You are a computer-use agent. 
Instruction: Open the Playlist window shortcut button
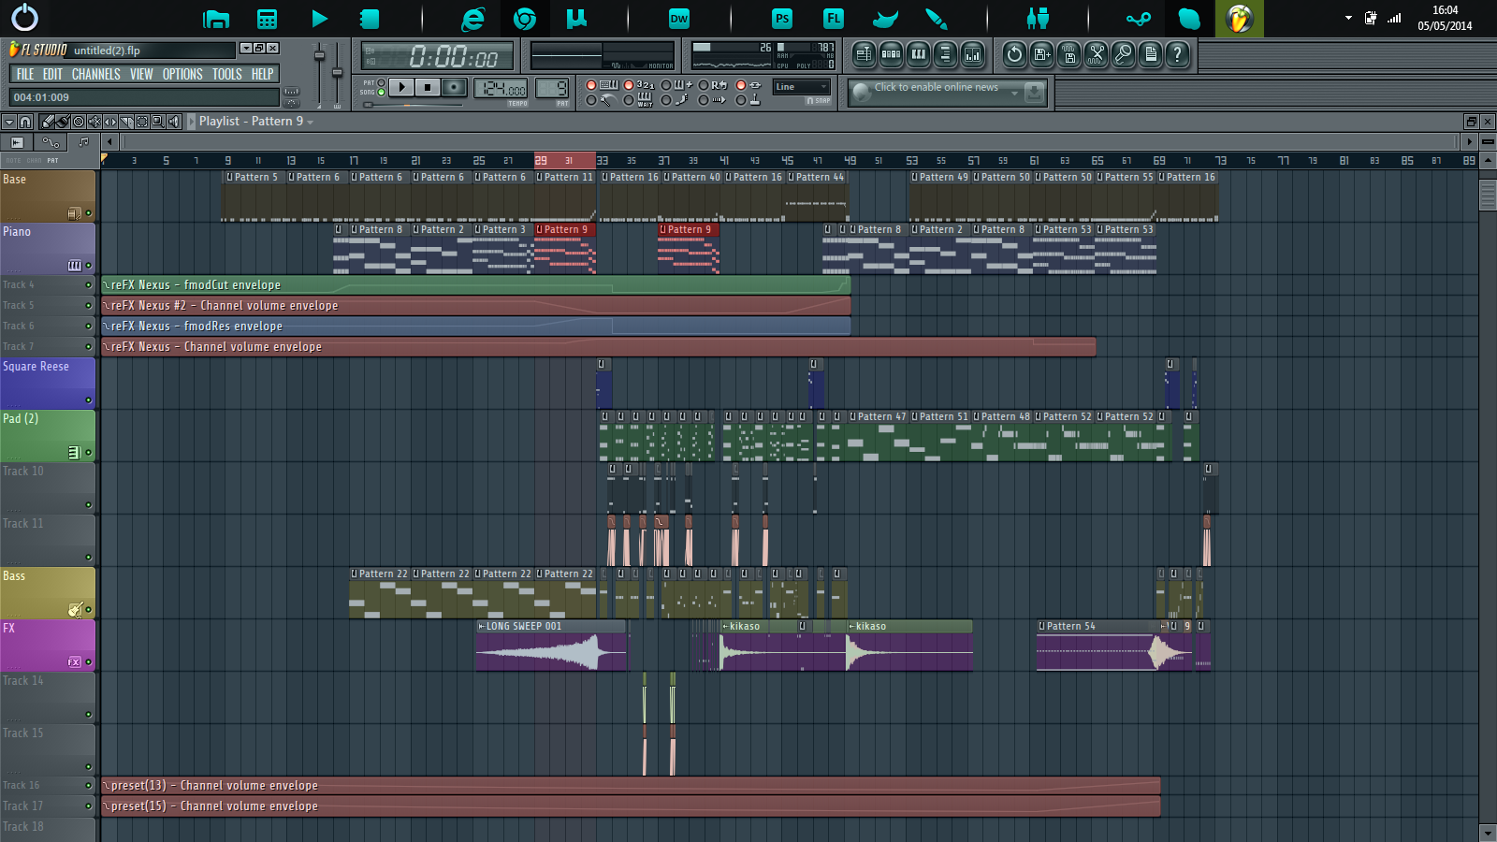tap(864, 55)
